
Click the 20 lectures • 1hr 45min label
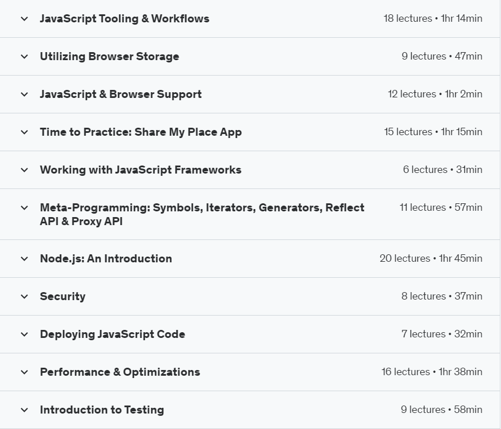click(x=431, y=259)
